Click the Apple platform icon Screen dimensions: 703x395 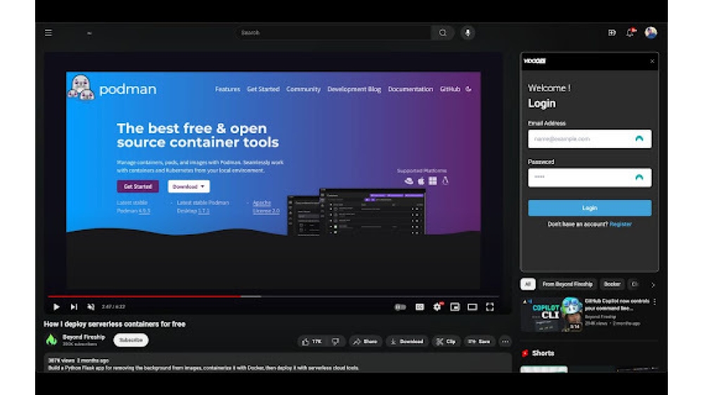pos(421,181)
